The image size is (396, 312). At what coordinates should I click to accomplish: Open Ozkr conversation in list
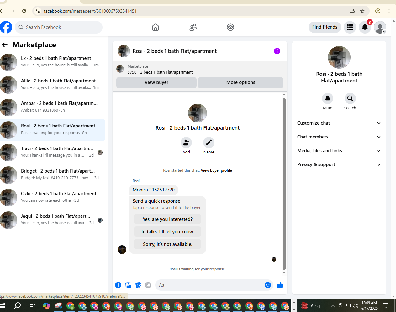point(52,197)
